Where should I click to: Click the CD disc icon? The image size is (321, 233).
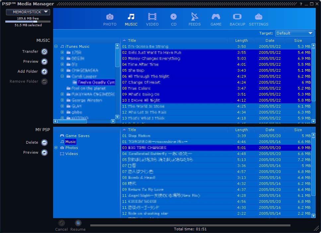click(173, 17)
